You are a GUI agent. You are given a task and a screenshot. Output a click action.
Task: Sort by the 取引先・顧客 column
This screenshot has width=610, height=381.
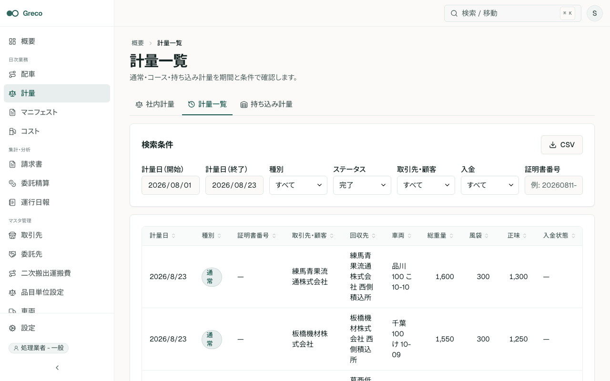pos(313,236)
